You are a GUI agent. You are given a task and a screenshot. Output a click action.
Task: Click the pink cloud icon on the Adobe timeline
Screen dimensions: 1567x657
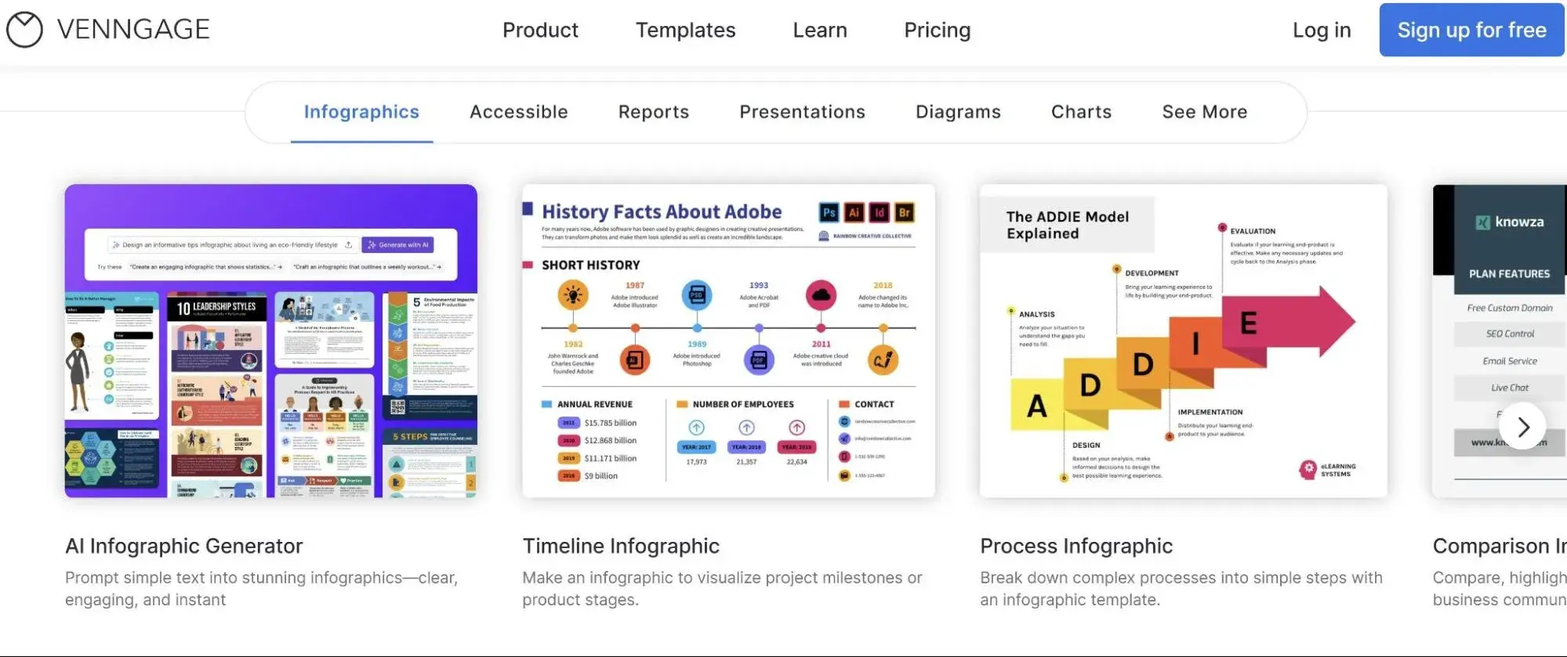click(821, 295)
